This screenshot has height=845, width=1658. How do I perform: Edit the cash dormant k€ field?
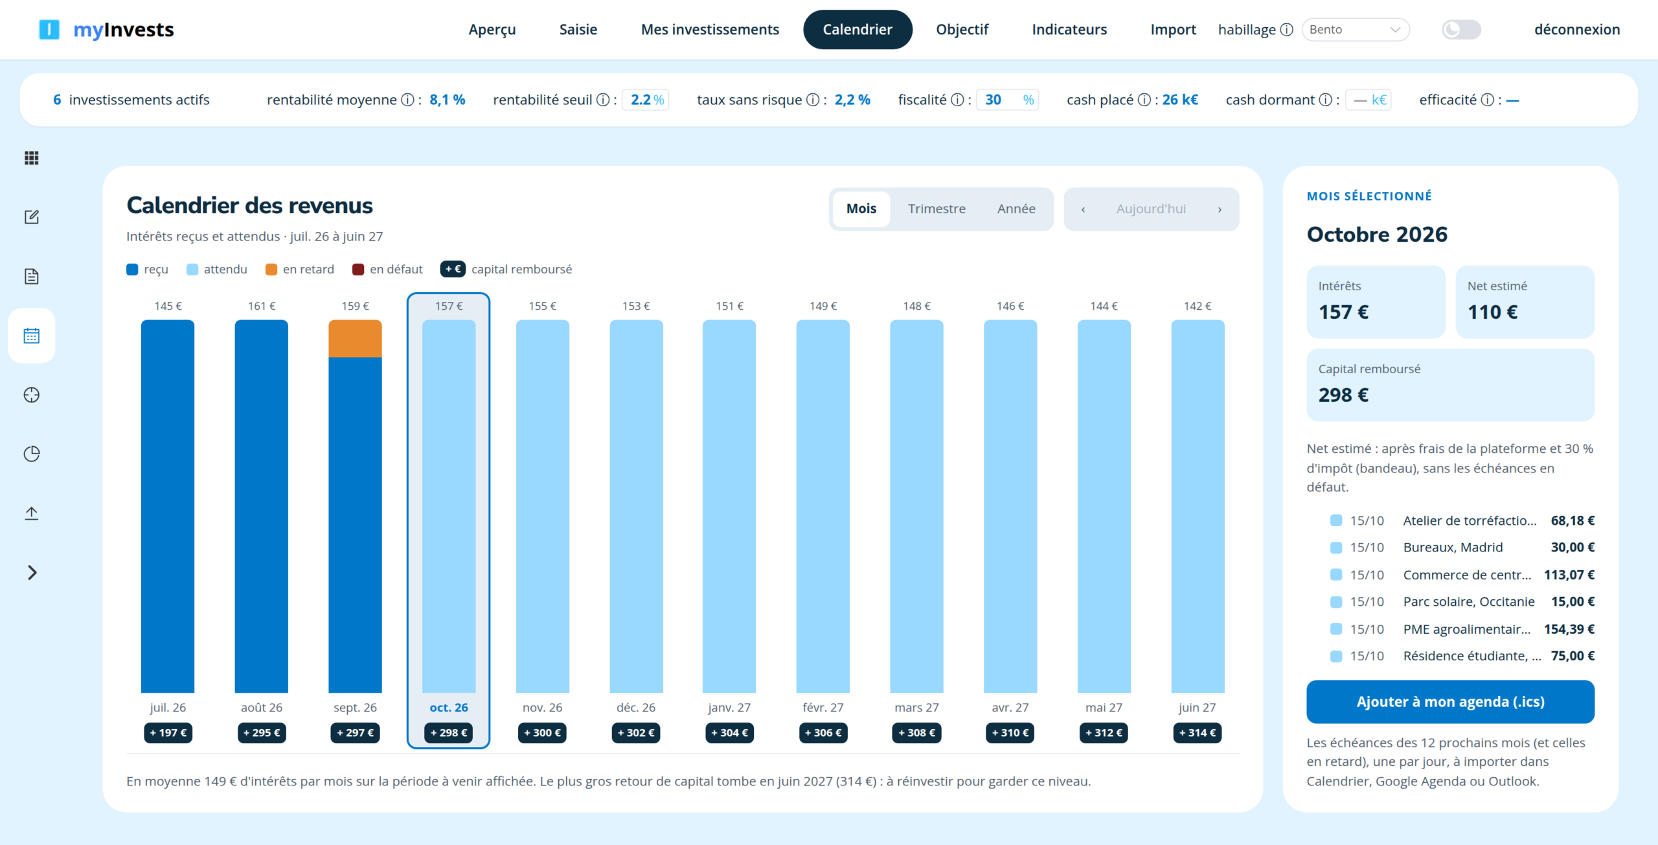tap(1368, 100)
